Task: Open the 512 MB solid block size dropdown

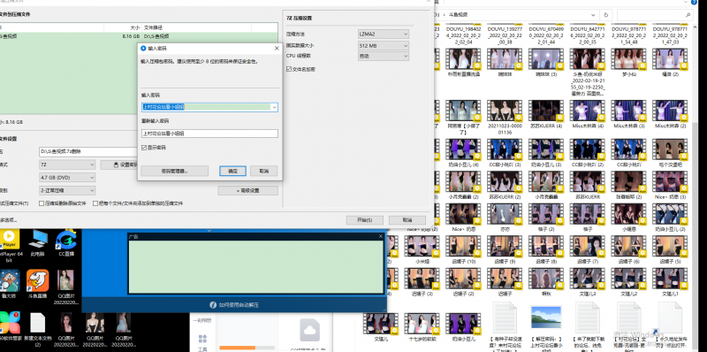Action: (x=384, y=46)
